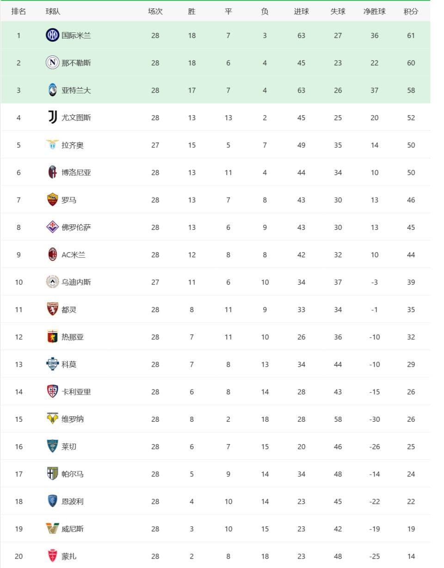
Task: Sort by the 积分 column header
Action: [411, 12]
